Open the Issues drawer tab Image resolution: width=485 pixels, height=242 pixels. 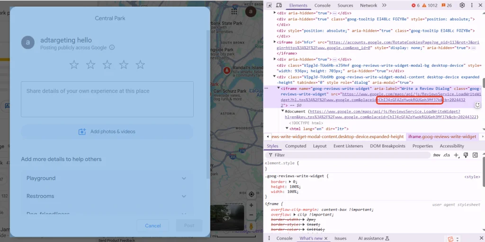click(340, 238)
